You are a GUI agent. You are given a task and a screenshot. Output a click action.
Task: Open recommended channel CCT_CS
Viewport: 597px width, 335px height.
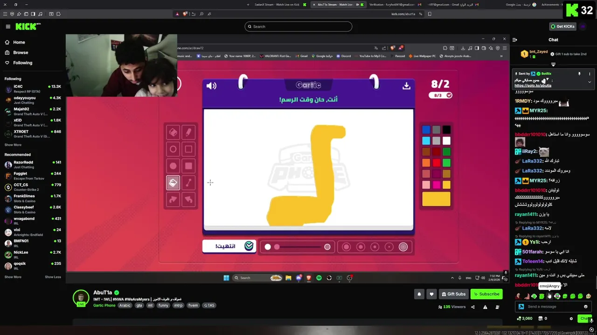point(33,187)
